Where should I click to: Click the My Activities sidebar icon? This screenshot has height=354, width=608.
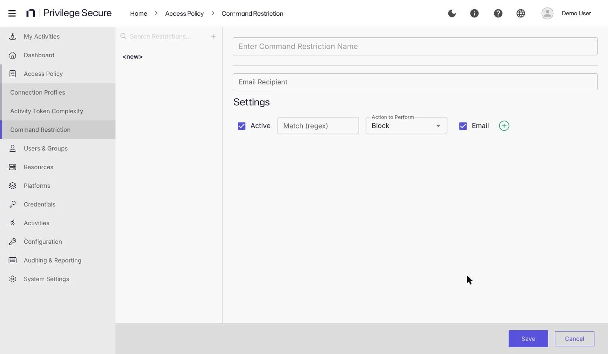coord(13,36)
